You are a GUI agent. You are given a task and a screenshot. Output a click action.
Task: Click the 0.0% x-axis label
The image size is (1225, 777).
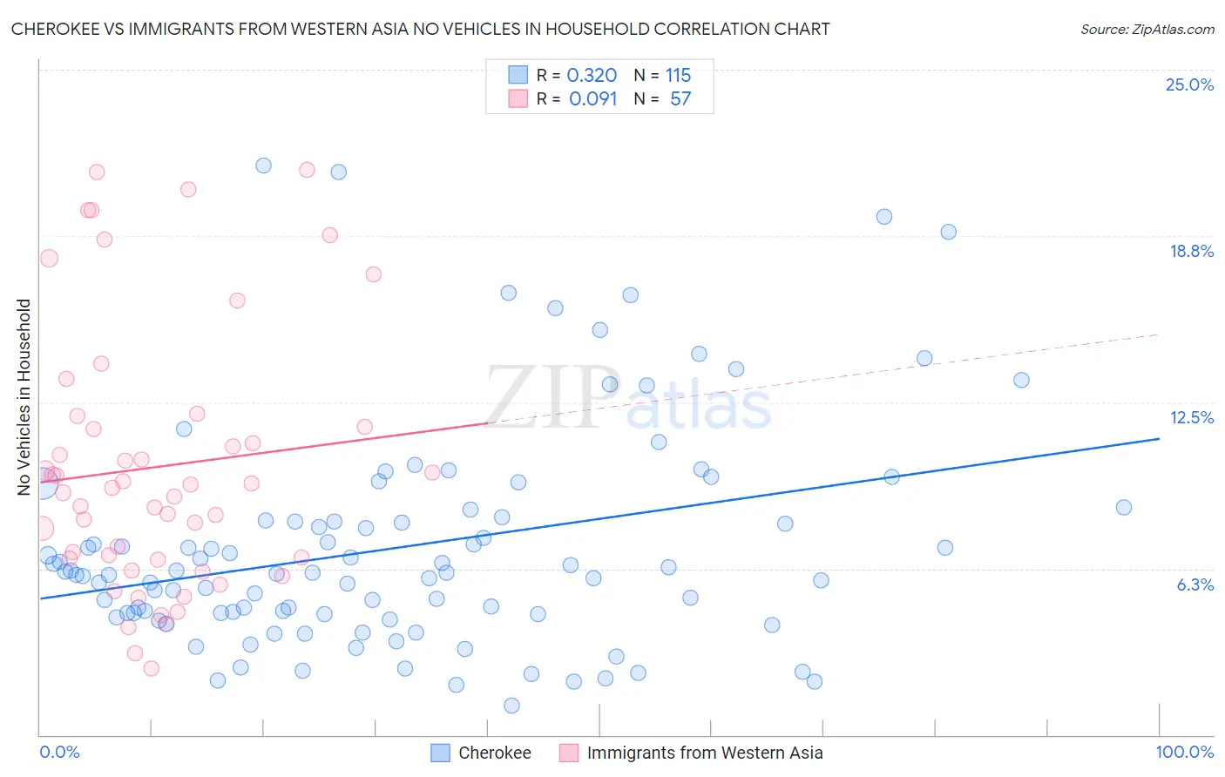[x=59, y=752]
